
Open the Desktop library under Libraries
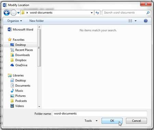(21, 81)
